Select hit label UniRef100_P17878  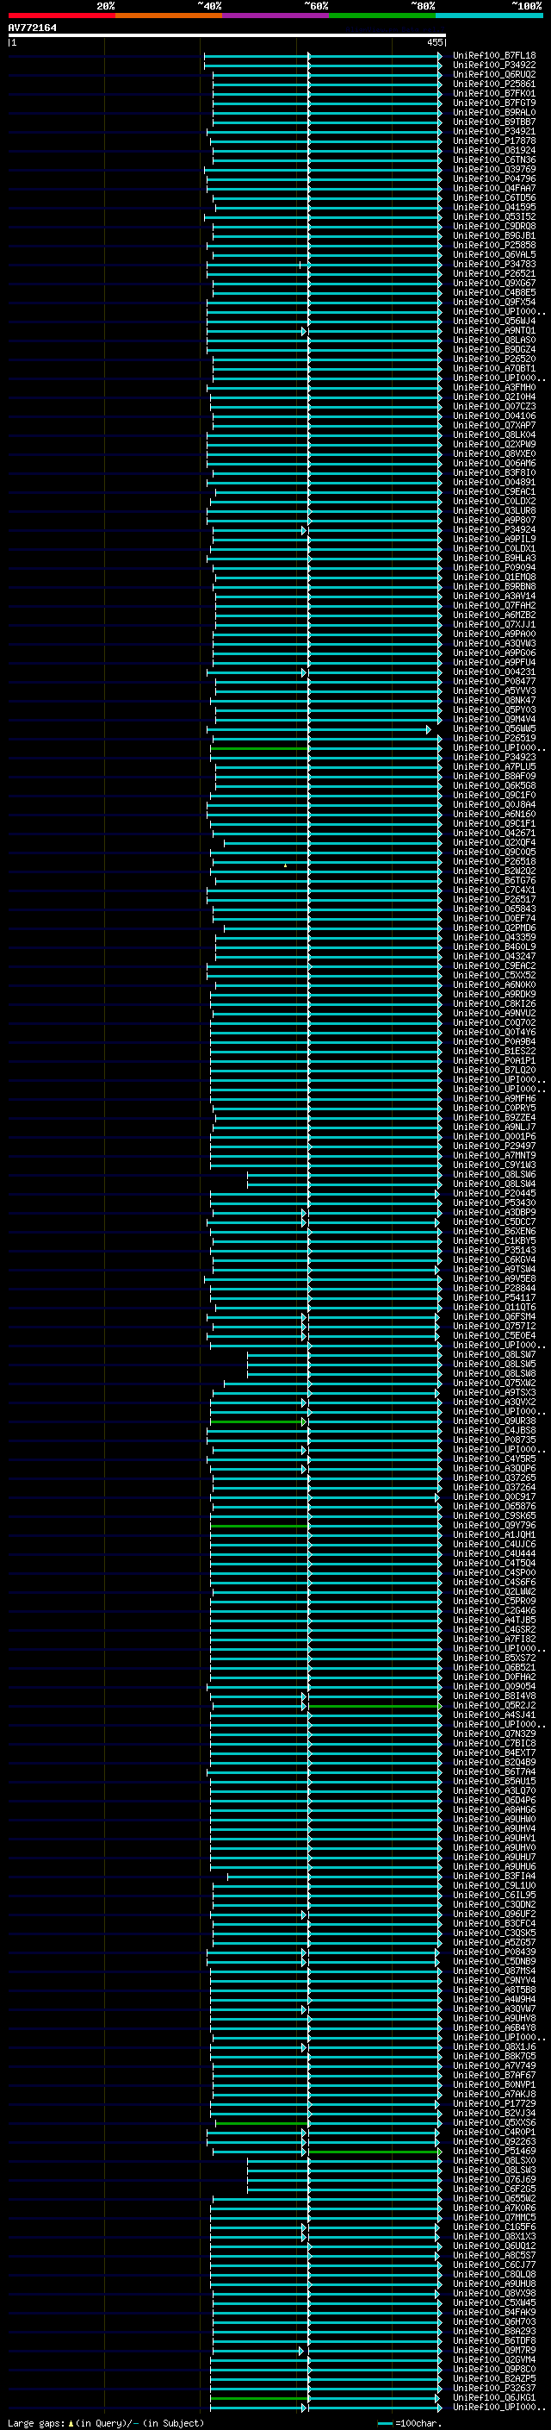(494, 141)
